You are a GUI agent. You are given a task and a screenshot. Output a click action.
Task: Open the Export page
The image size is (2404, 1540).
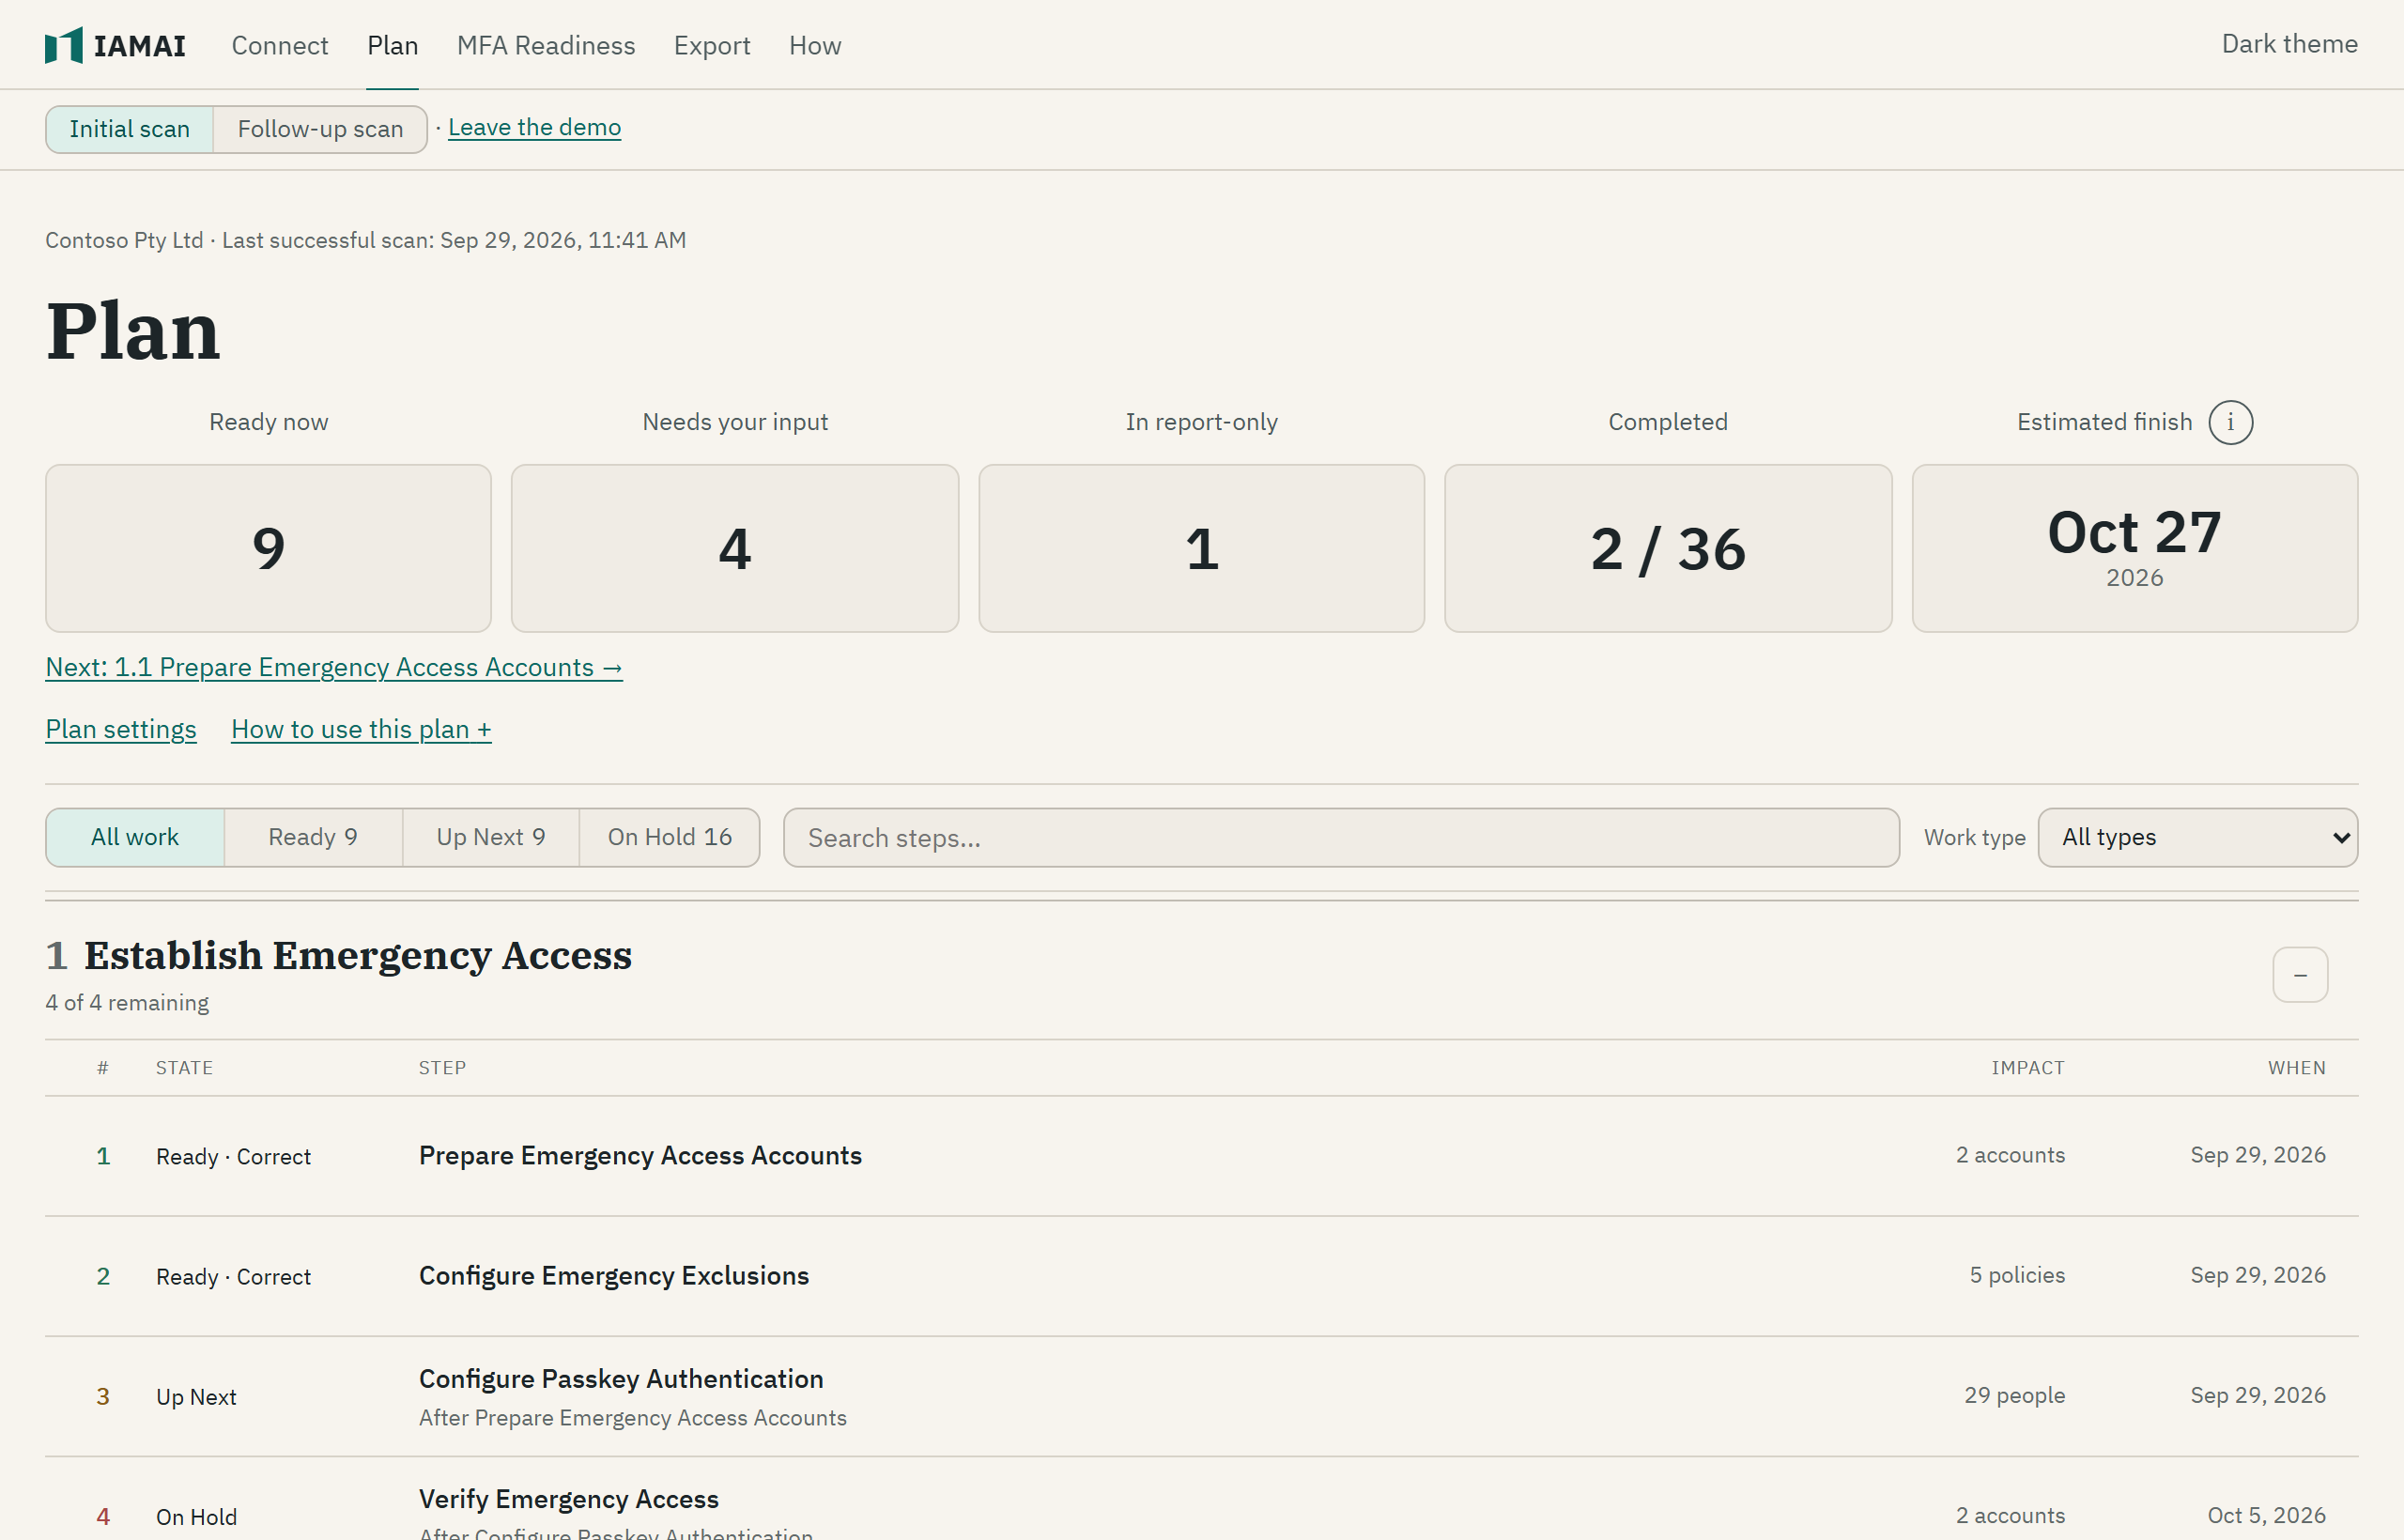coord(712,46)
